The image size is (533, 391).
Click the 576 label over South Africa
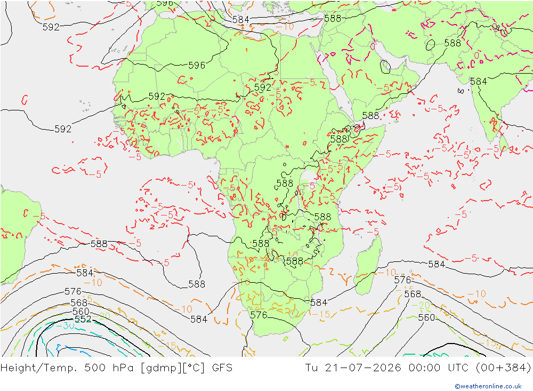(x=259, y=315)
